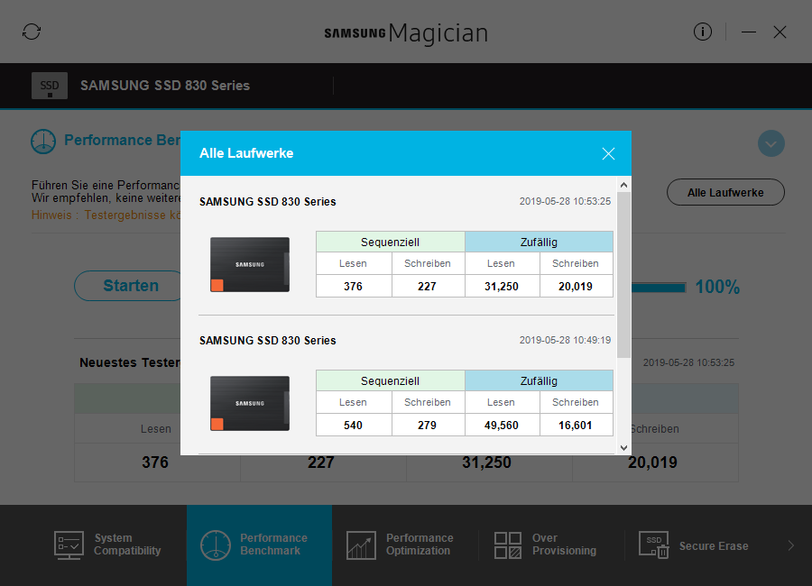
Task: Click timestamp 2019-05-28 10:53:25 in dialog
Action: [x=565, y=201]
